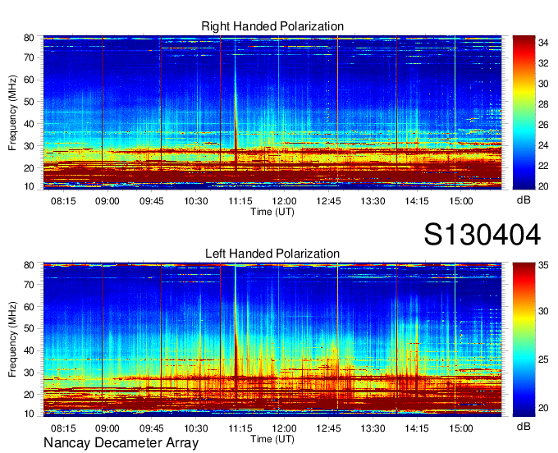Viewport: 558px width, 453px height.
Task: Click 09:45 time tick under Right Handed plot
Action: 152,201
